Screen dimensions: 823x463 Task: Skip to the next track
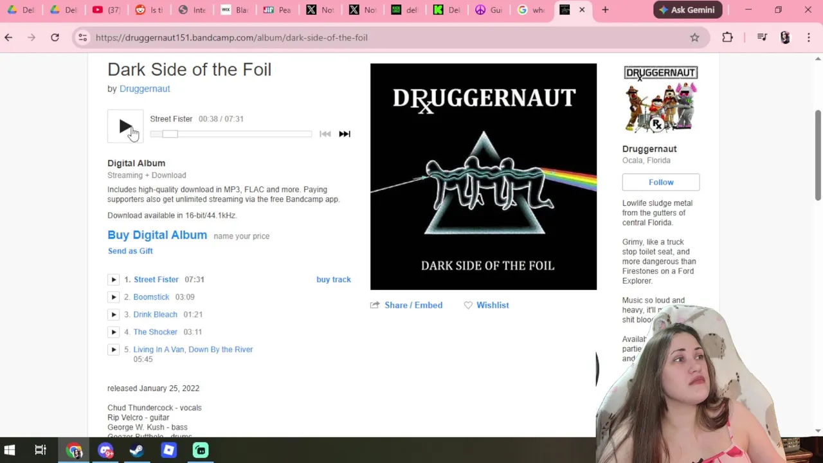click(345, 134)
